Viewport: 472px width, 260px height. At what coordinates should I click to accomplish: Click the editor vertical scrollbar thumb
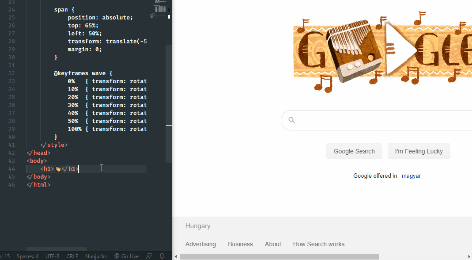(169, 104)
